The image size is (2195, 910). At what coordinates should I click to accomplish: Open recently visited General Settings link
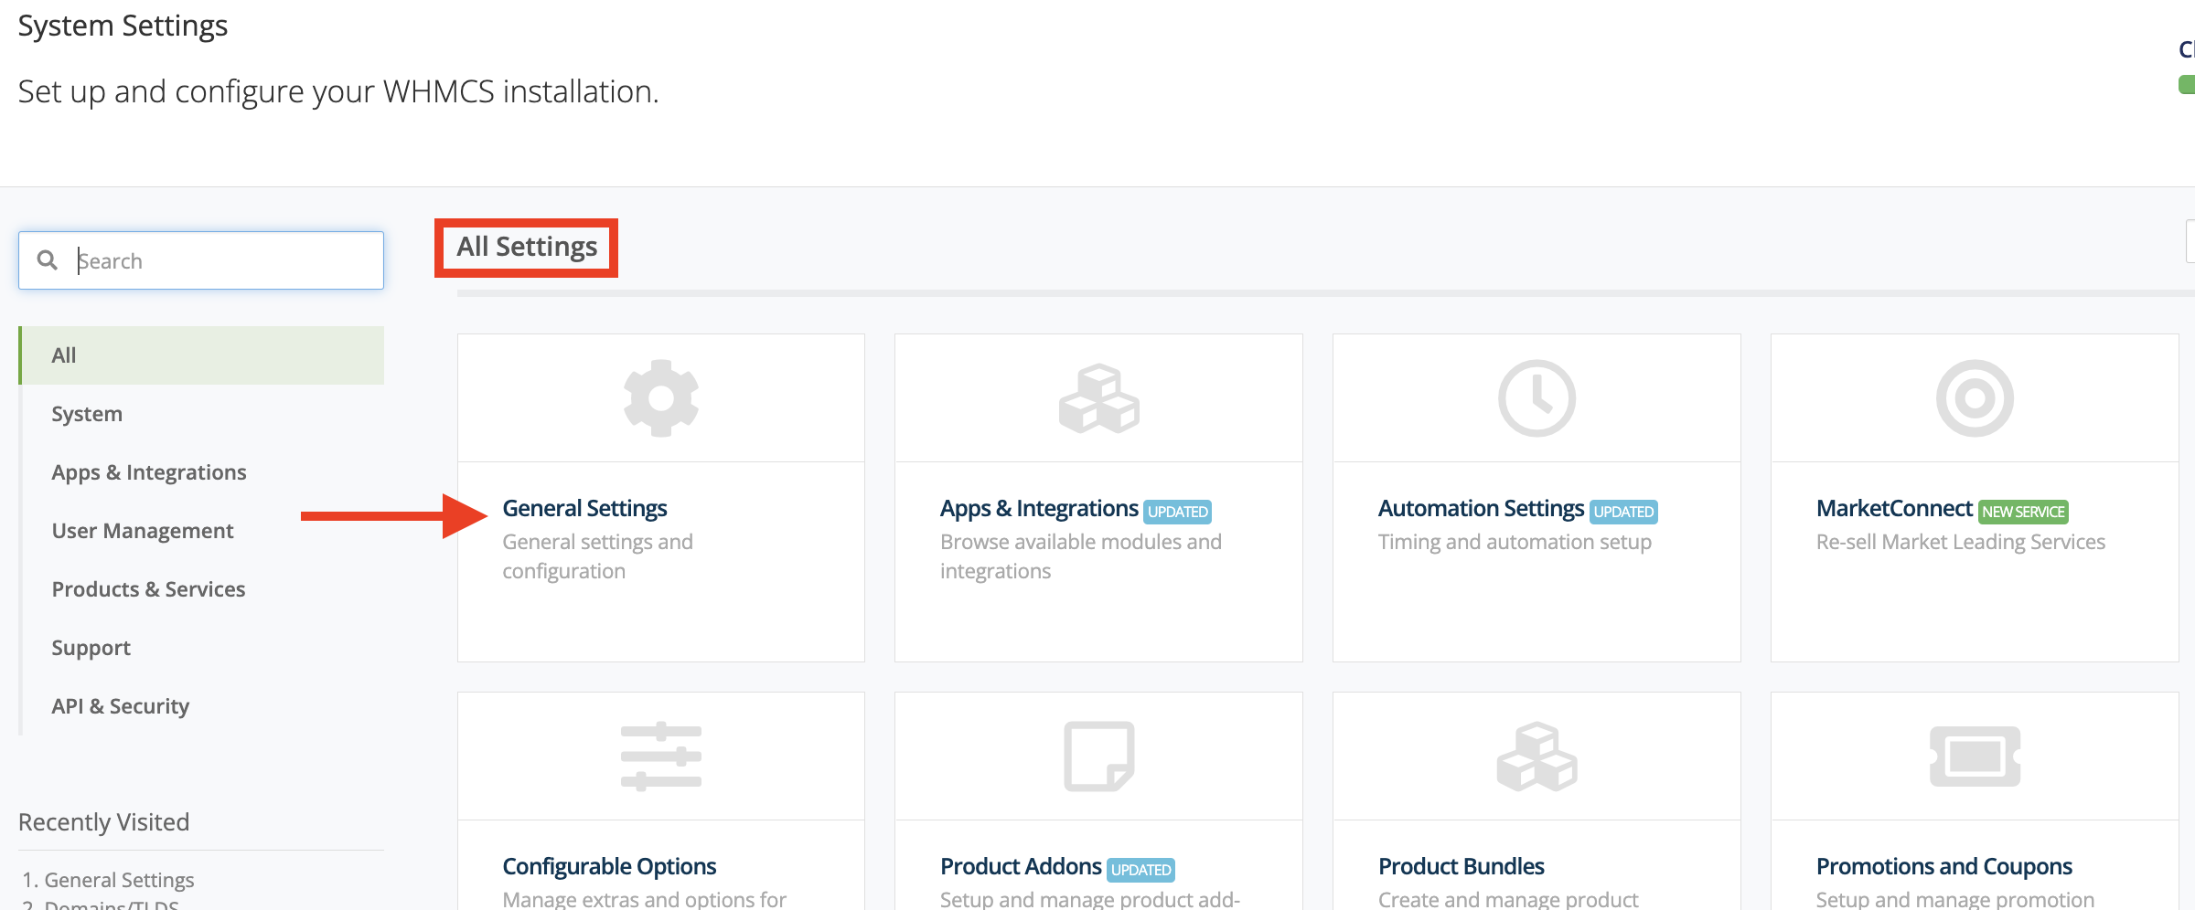[119, 880]
